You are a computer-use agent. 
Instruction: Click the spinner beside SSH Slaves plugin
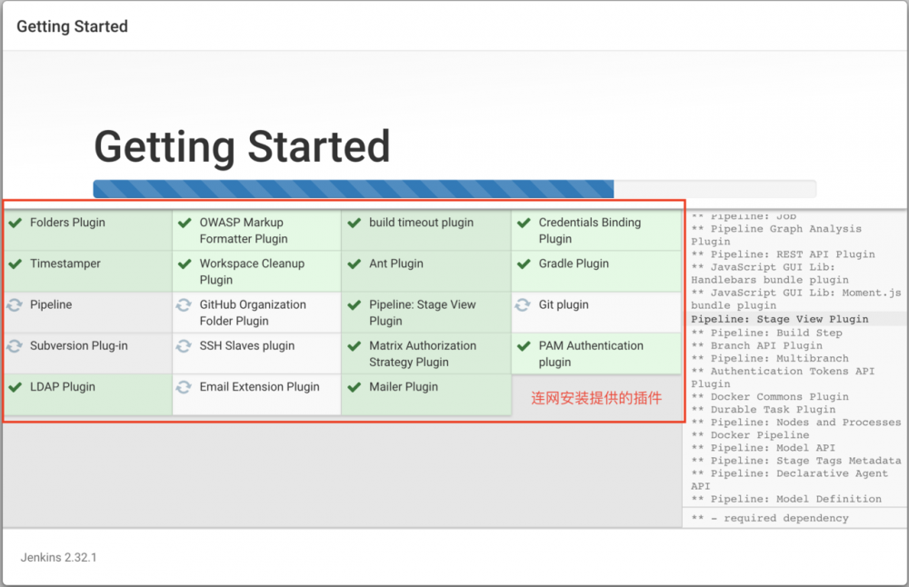tap(186, 345)
